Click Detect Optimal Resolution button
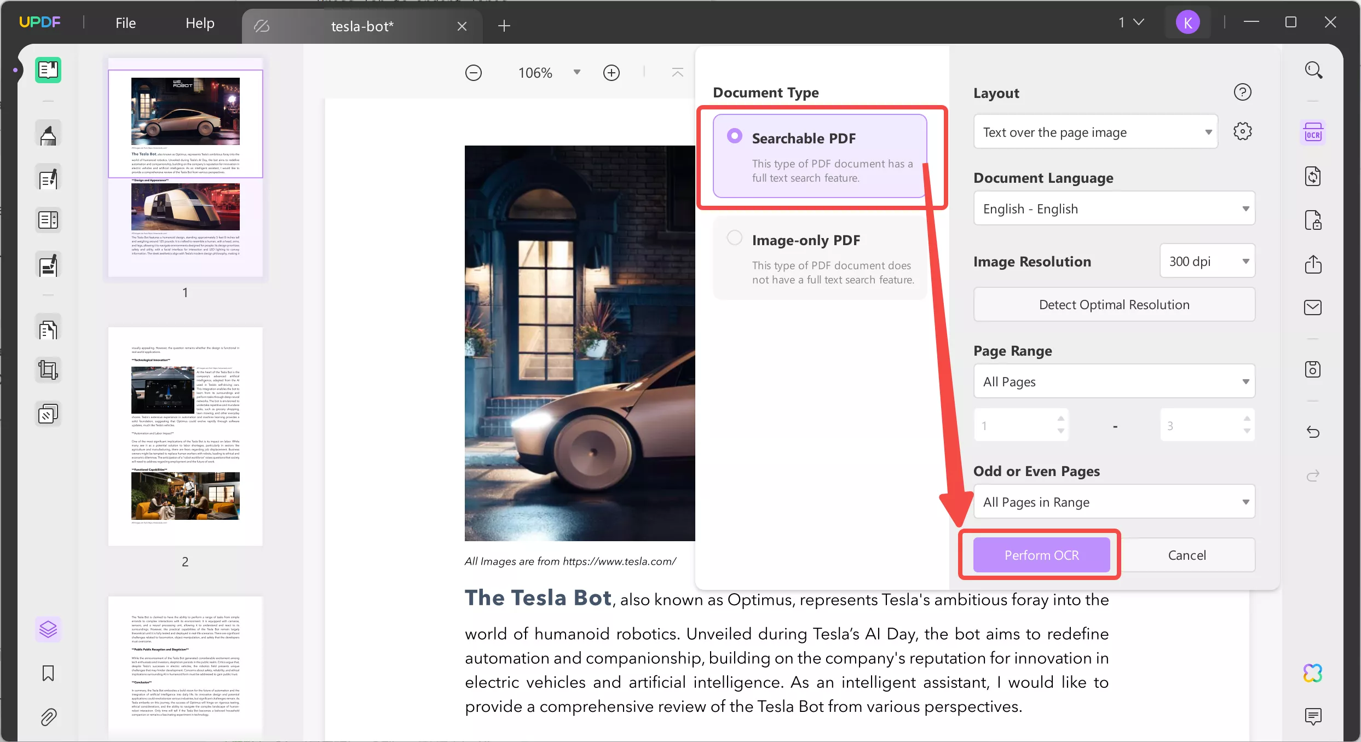This screenshot has width=1361, height=742. 1114,304
